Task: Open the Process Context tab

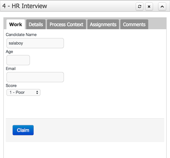Action: (66, 24)
